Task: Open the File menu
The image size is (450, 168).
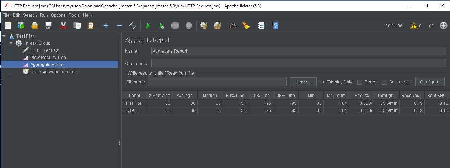Action: (6, 15)
